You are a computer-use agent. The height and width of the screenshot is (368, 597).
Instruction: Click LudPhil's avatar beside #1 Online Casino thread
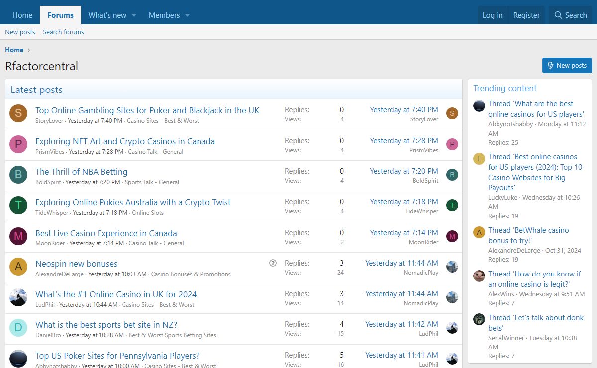[x=18, y=298]
